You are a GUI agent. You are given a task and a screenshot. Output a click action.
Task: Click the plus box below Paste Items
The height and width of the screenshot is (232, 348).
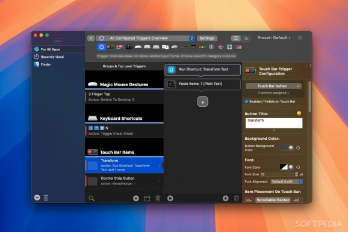[203, 102]
